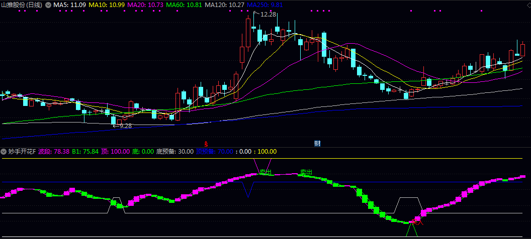Click the 12.28 high price marker

click(x=268, y=15)
